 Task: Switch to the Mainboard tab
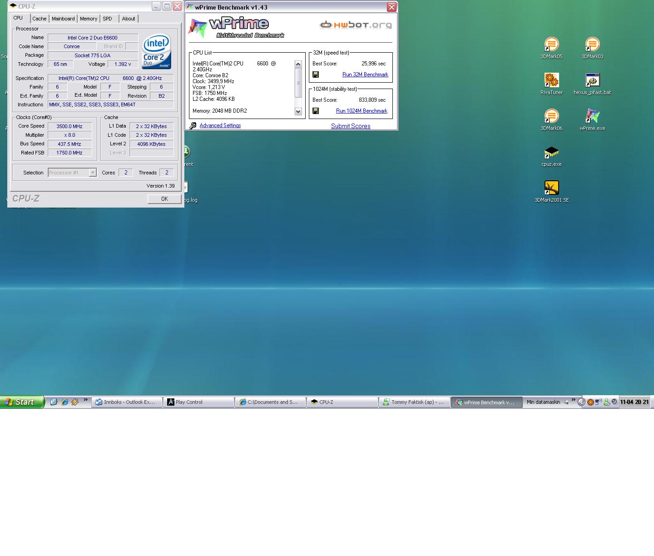point(63,19)
